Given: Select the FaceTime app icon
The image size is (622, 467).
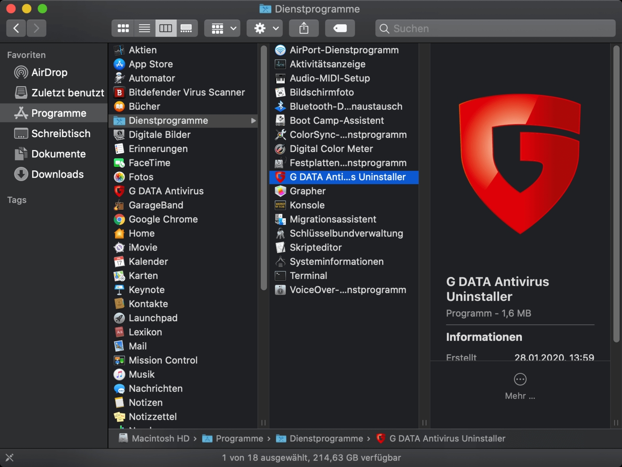Looking at the screenshot, I should (119, 163).
